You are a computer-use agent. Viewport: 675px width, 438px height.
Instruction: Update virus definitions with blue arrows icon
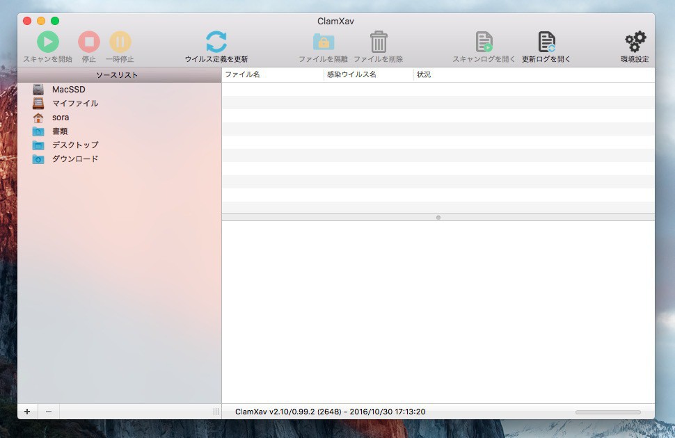tap(216, 42)
